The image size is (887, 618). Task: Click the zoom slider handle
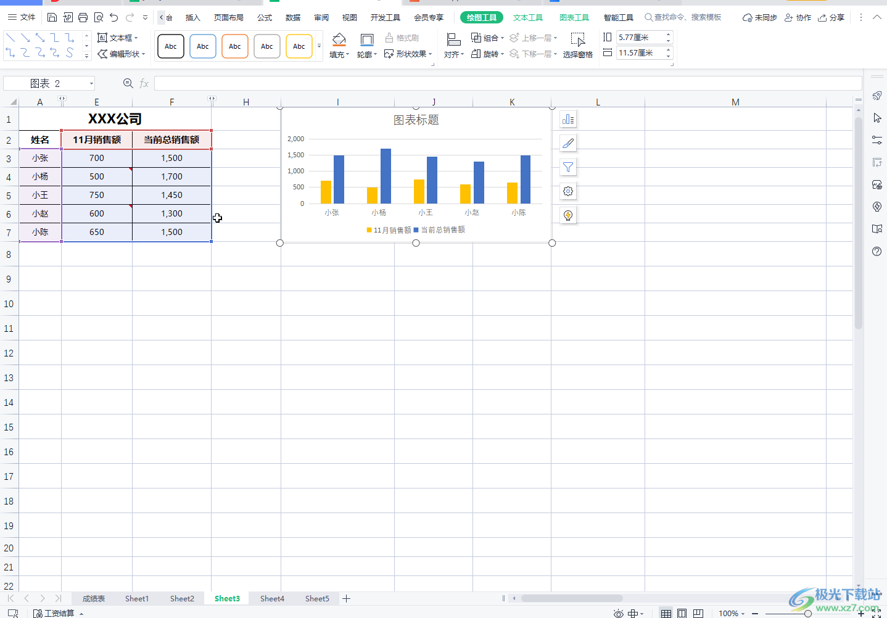pos(807,613)
